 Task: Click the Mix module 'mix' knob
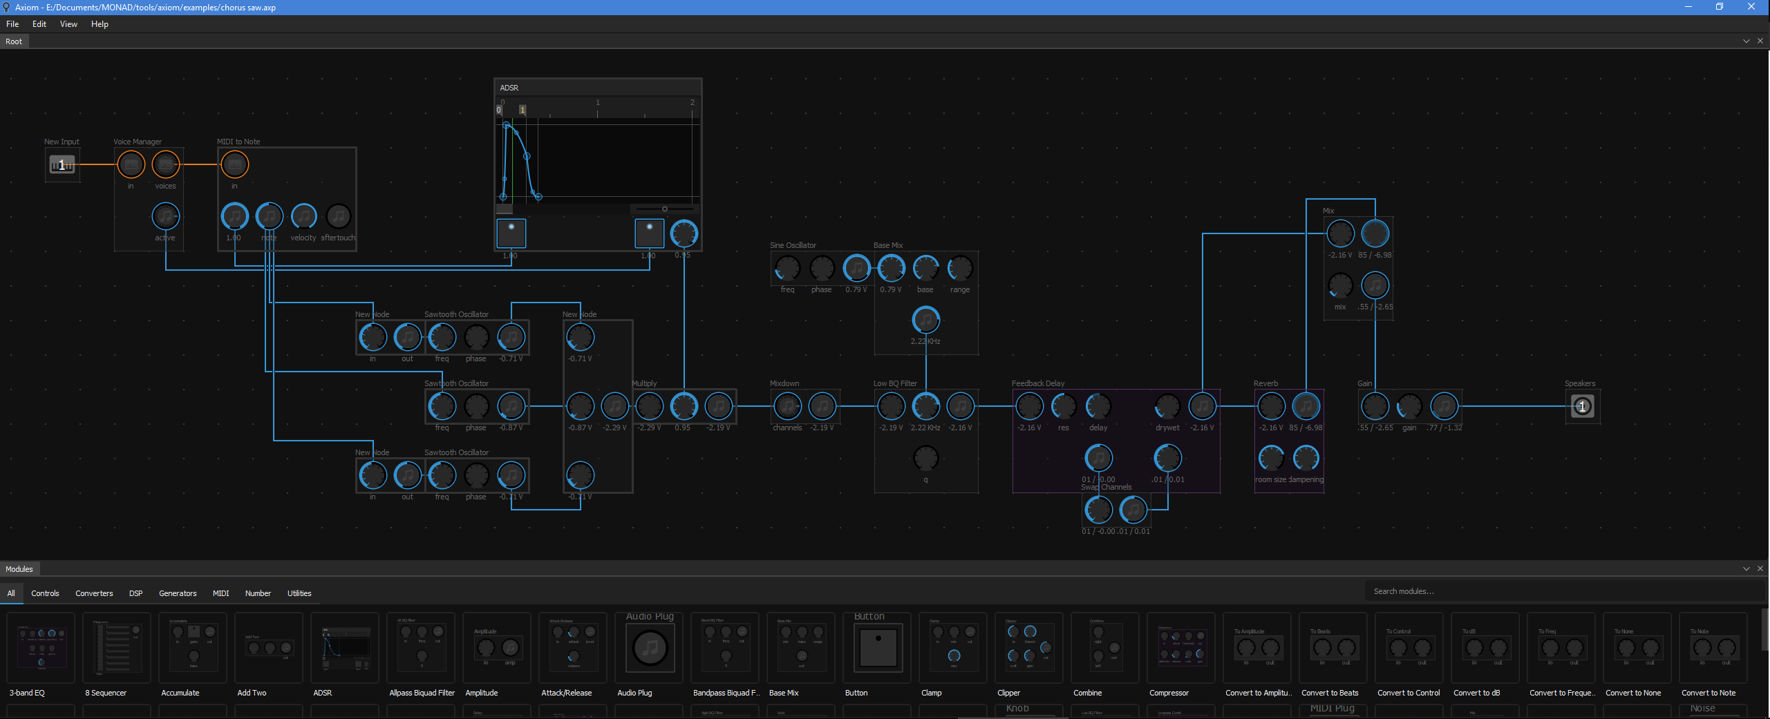(x=1340, y=285)
